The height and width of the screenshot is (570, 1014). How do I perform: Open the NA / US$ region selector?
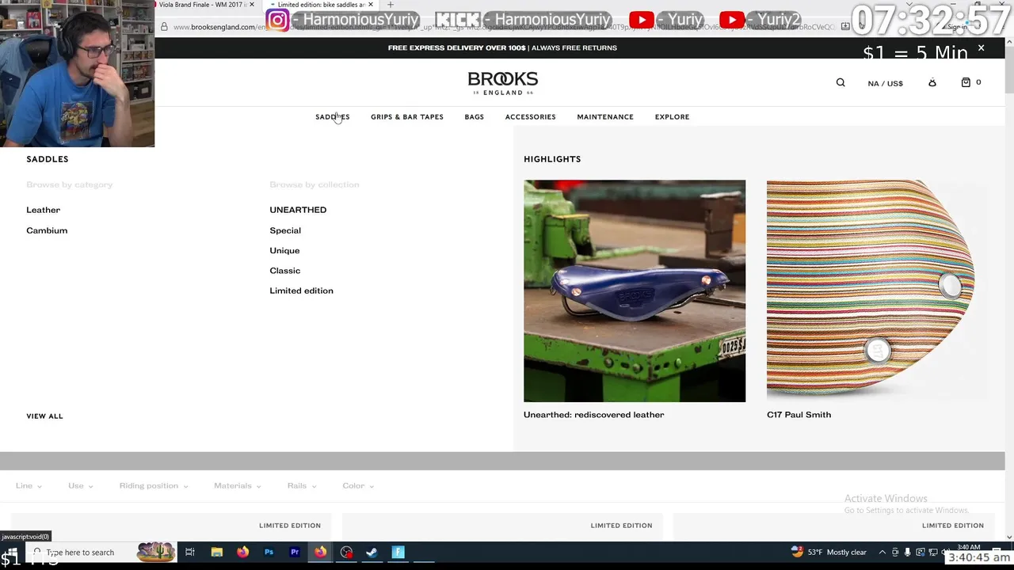coord(885,83)
